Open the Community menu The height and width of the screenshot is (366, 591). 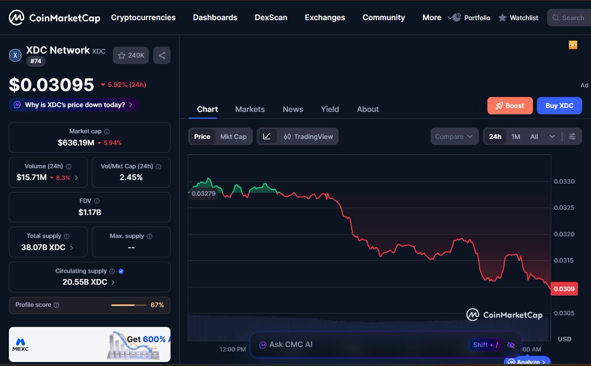[384, 17]
